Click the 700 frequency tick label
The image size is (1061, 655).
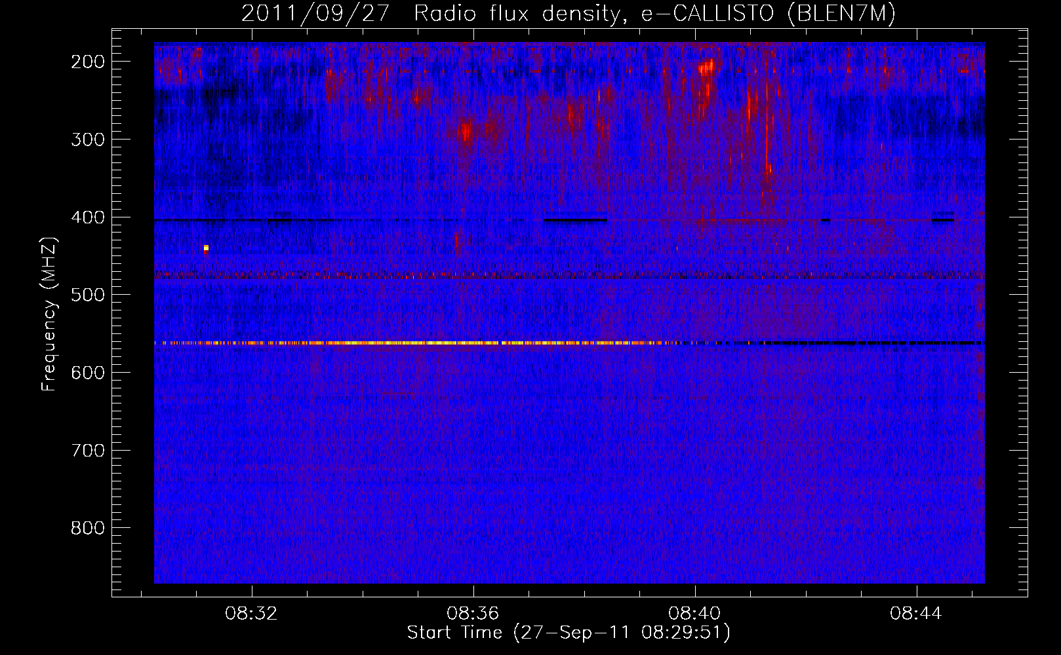click(88, 451)
